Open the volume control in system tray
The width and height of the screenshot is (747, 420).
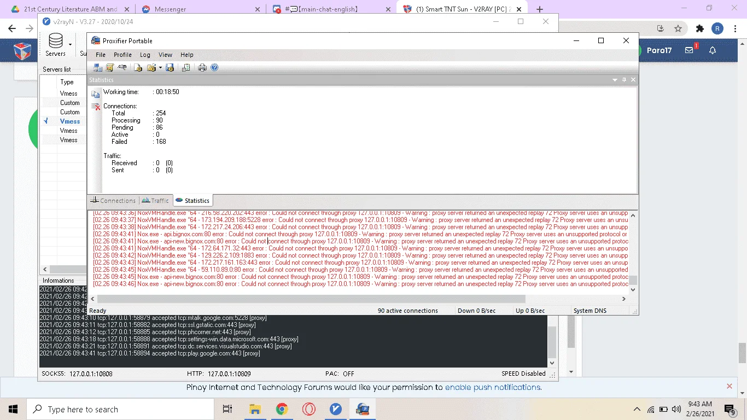coord(677,409)
